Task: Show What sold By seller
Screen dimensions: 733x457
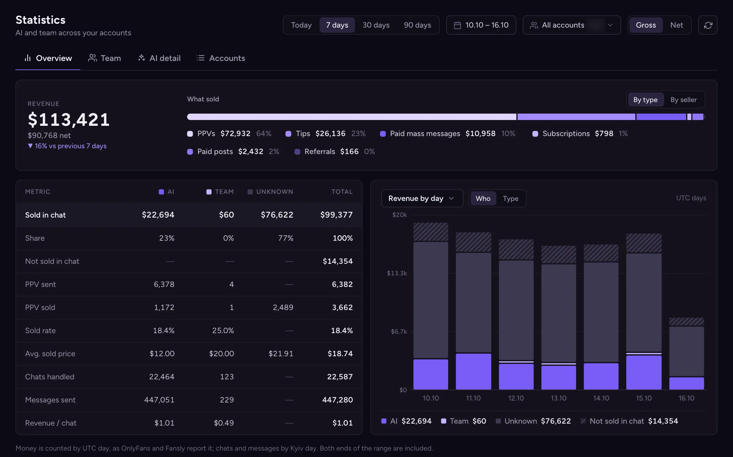Action: [x=683, y=100]
